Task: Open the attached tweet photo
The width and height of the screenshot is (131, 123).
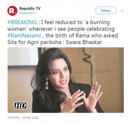Action: [x=65, y=80]
